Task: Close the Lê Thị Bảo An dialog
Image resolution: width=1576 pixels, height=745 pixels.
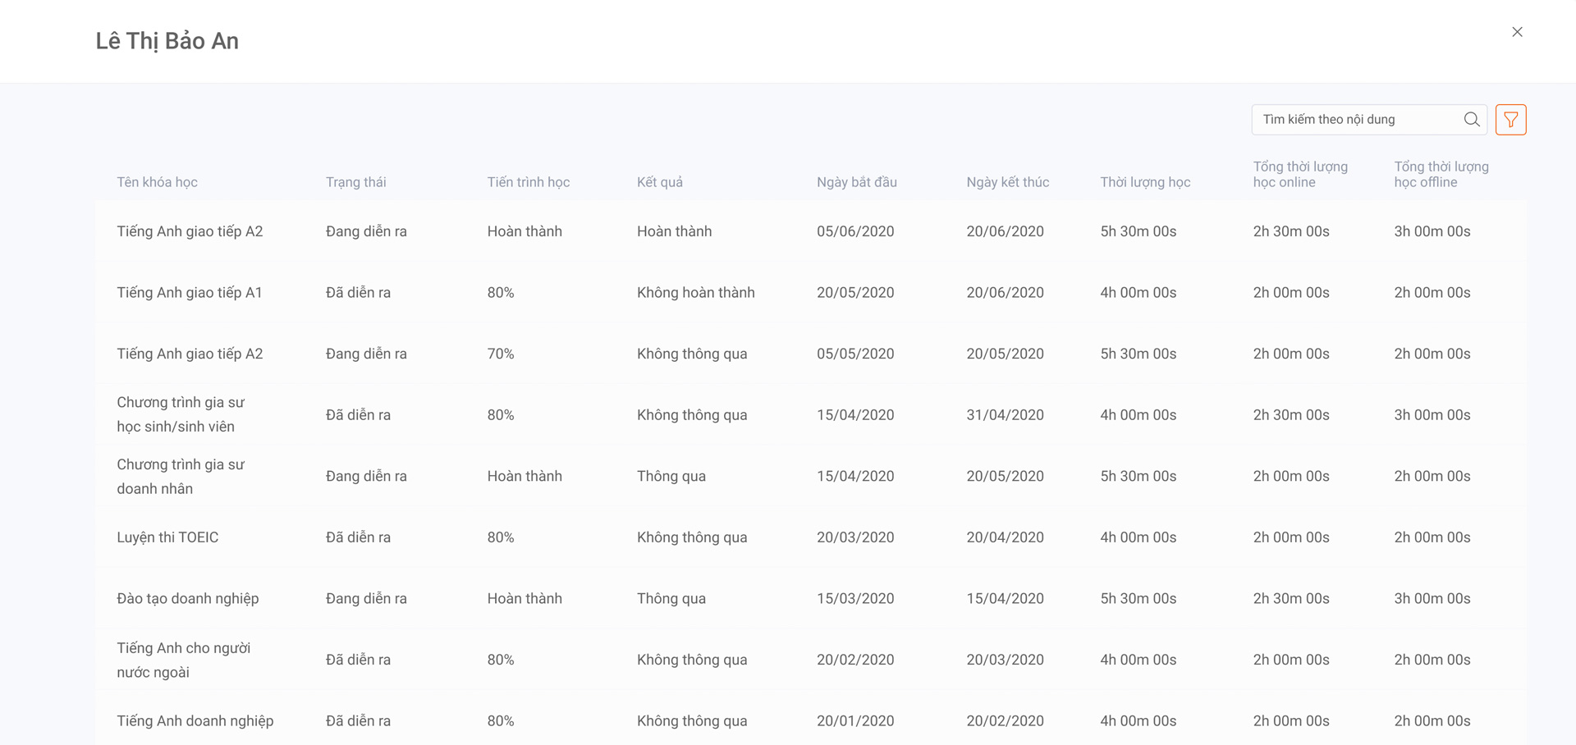Action: click(x=1517, y=32)
